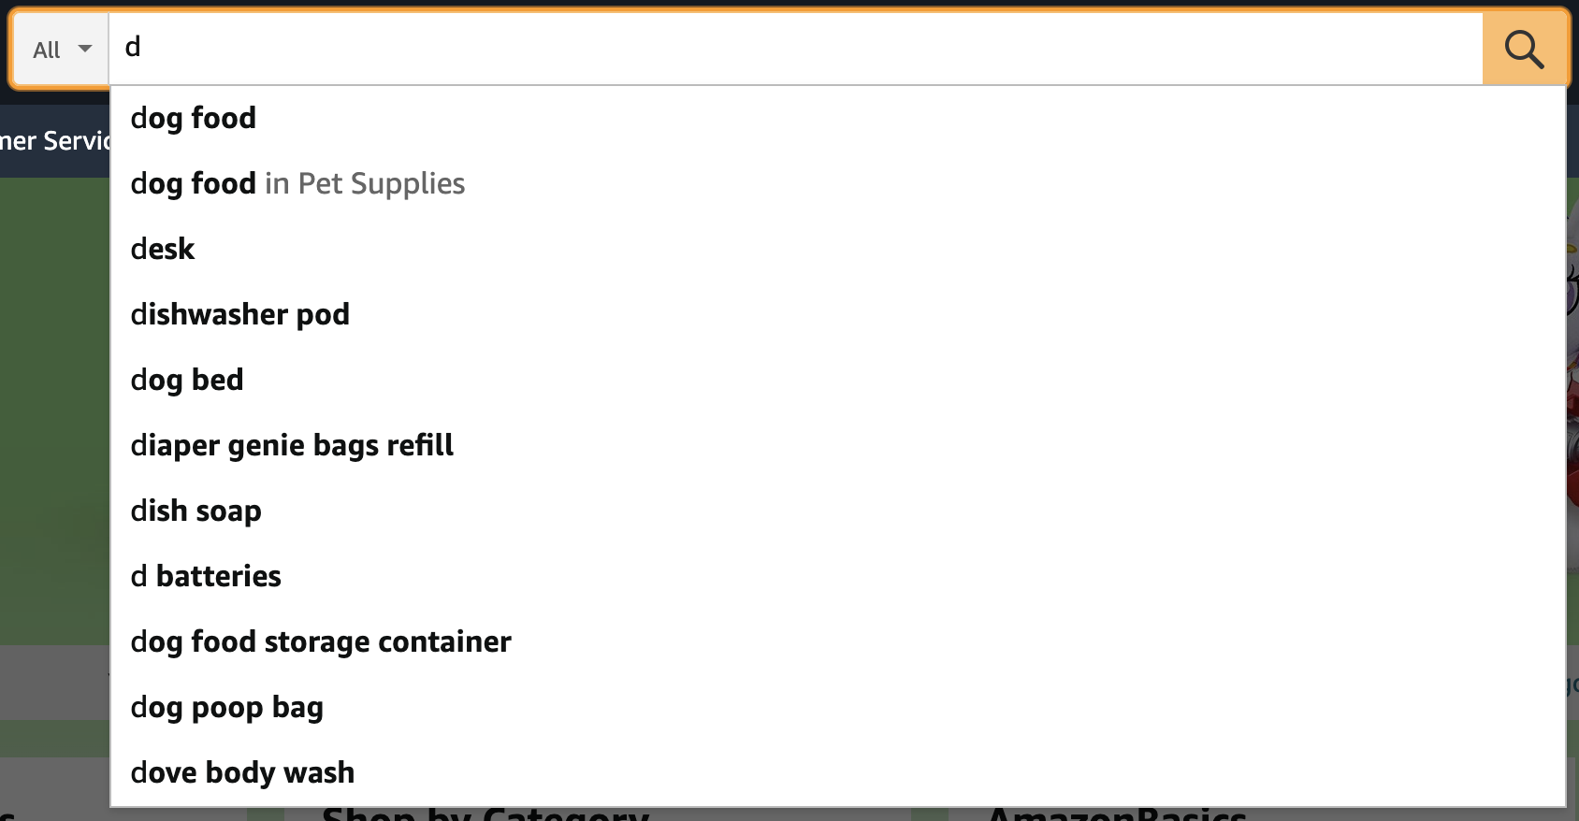Open the Customer Service menu item

51,140
